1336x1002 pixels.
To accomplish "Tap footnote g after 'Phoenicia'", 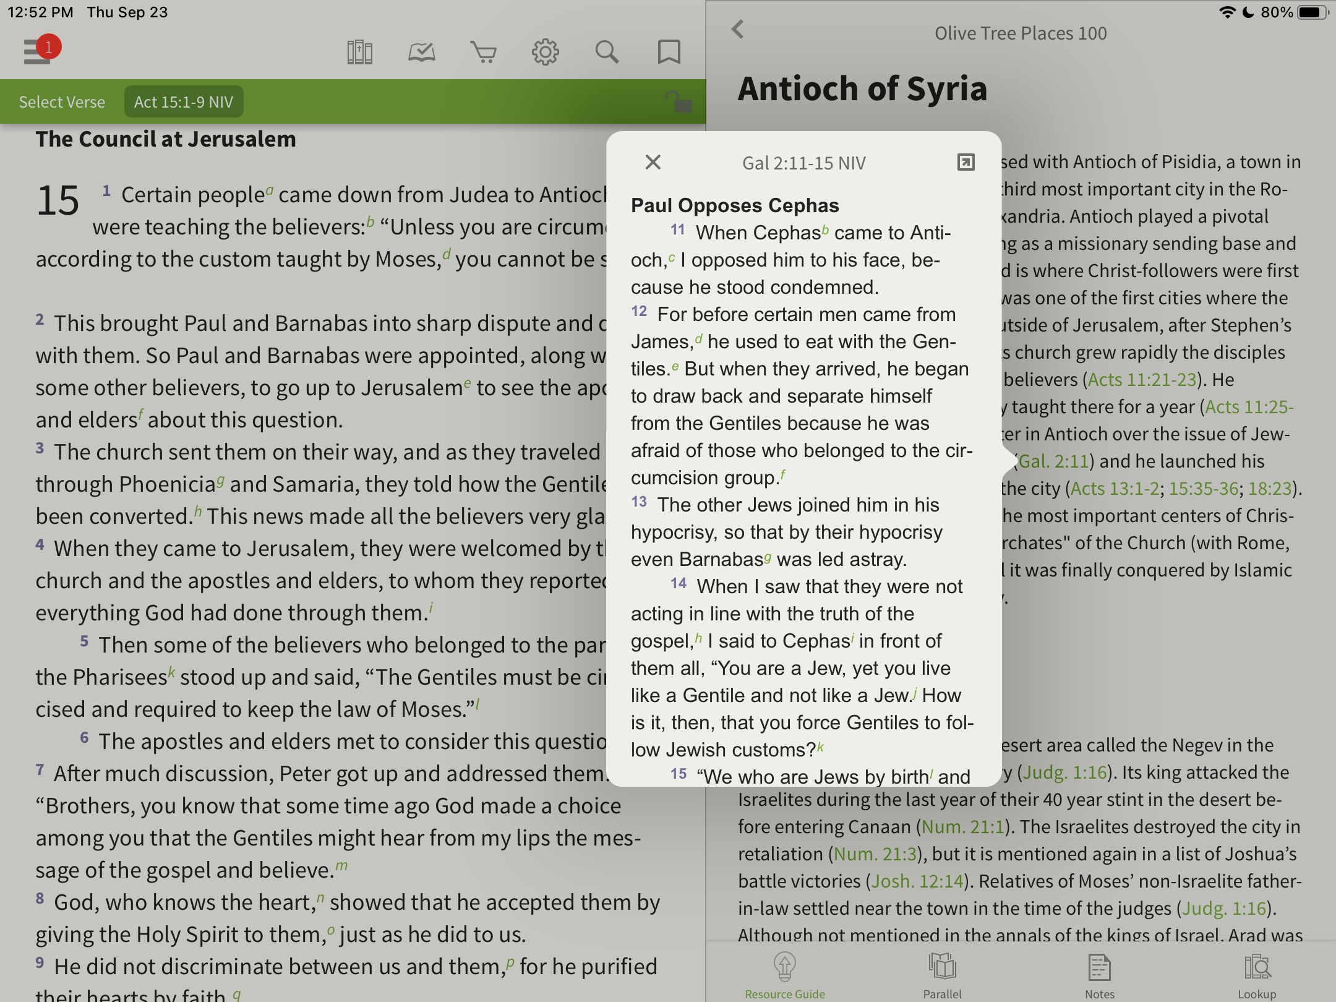I will pyautogui.click(x=221, y=480).
